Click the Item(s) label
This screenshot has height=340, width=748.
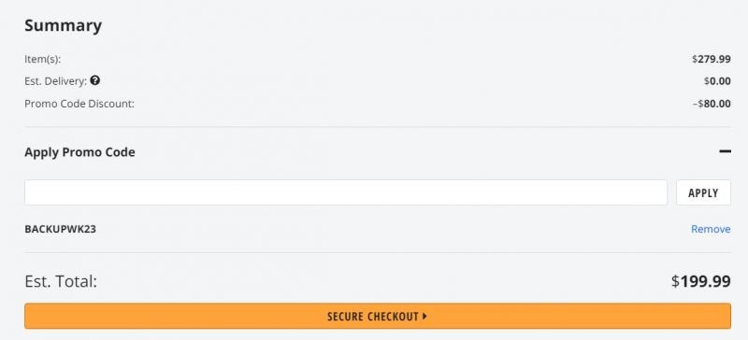[43, 60]
